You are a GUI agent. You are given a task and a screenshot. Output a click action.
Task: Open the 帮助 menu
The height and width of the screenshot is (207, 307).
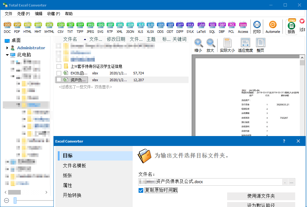69,14
